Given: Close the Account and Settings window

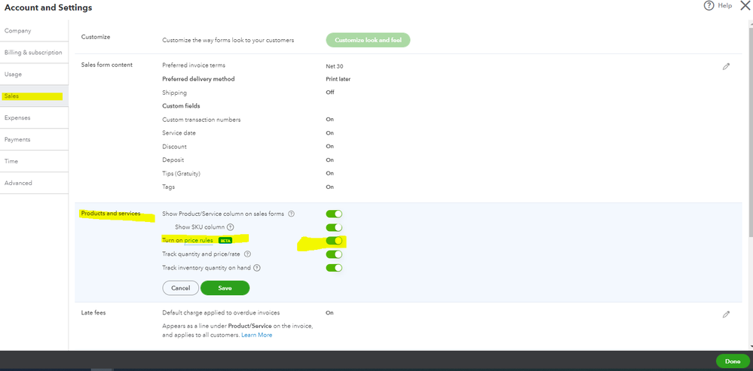Looking at the screenshot, I should [x=745, y=6].
